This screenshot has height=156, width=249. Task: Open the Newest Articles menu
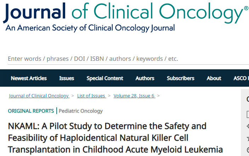[x=29, y=78]
